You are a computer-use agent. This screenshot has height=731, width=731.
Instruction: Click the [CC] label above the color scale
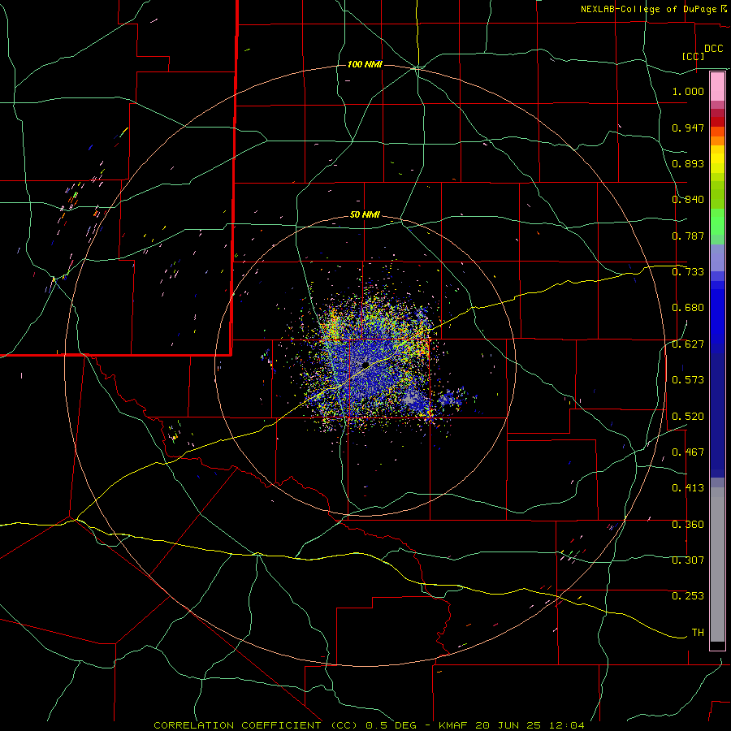693,56
